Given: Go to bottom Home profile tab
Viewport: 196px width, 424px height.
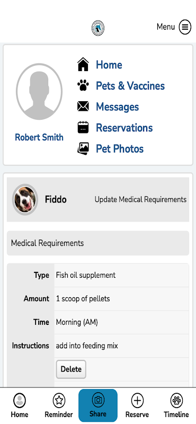Looking at the screenshot, I should tap(20, 405).
